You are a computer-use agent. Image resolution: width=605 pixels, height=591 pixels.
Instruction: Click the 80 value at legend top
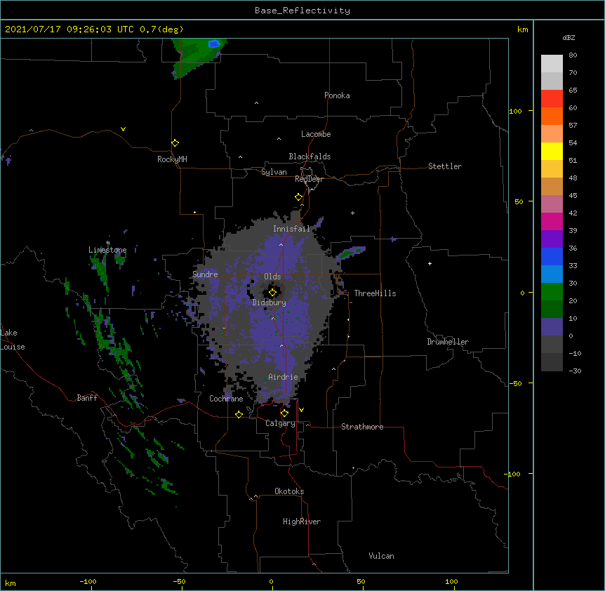(x=573, y=55)
